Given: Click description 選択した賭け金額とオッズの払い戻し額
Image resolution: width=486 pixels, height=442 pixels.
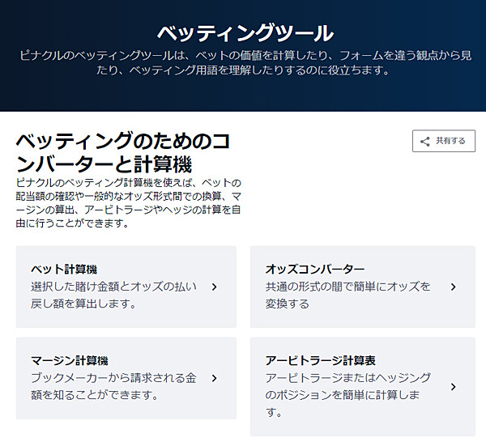Looking at the screenshot, I should click(113, 295).
